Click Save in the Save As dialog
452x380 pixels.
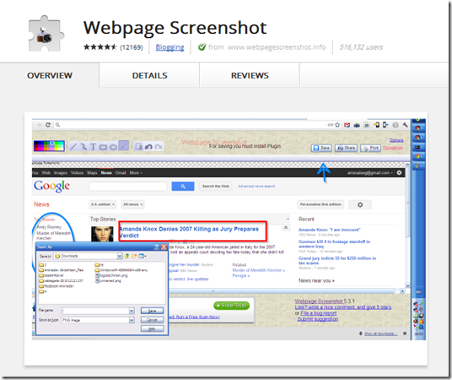152,311
